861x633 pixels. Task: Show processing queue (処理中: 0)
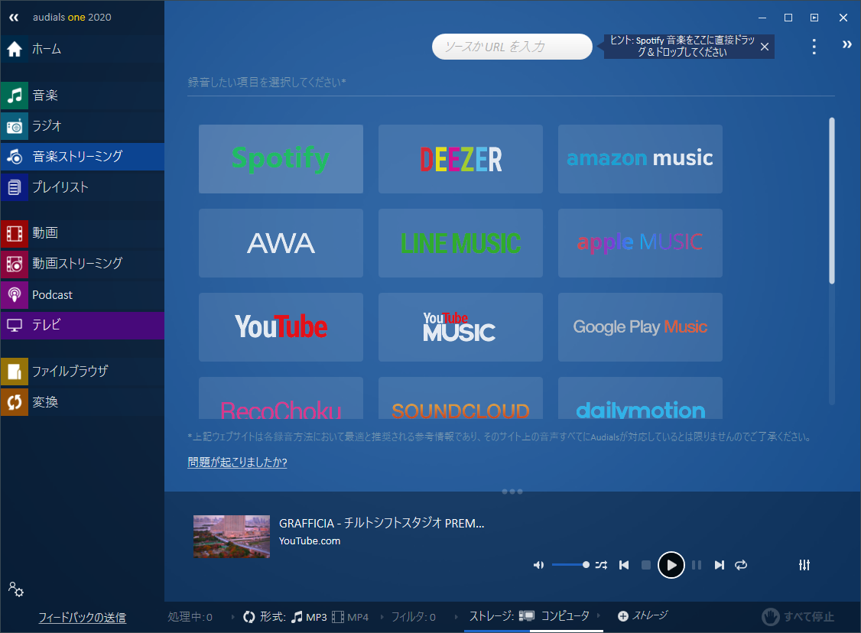190,617
